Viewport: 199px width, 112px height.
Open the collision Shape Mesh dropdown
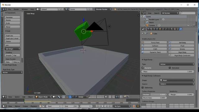[x=177, y=80]
